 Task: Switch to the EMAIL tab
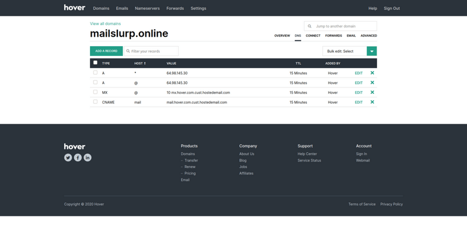351,36
